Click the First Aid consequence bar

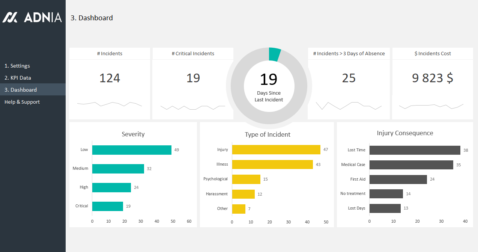(x=398, y=180)
